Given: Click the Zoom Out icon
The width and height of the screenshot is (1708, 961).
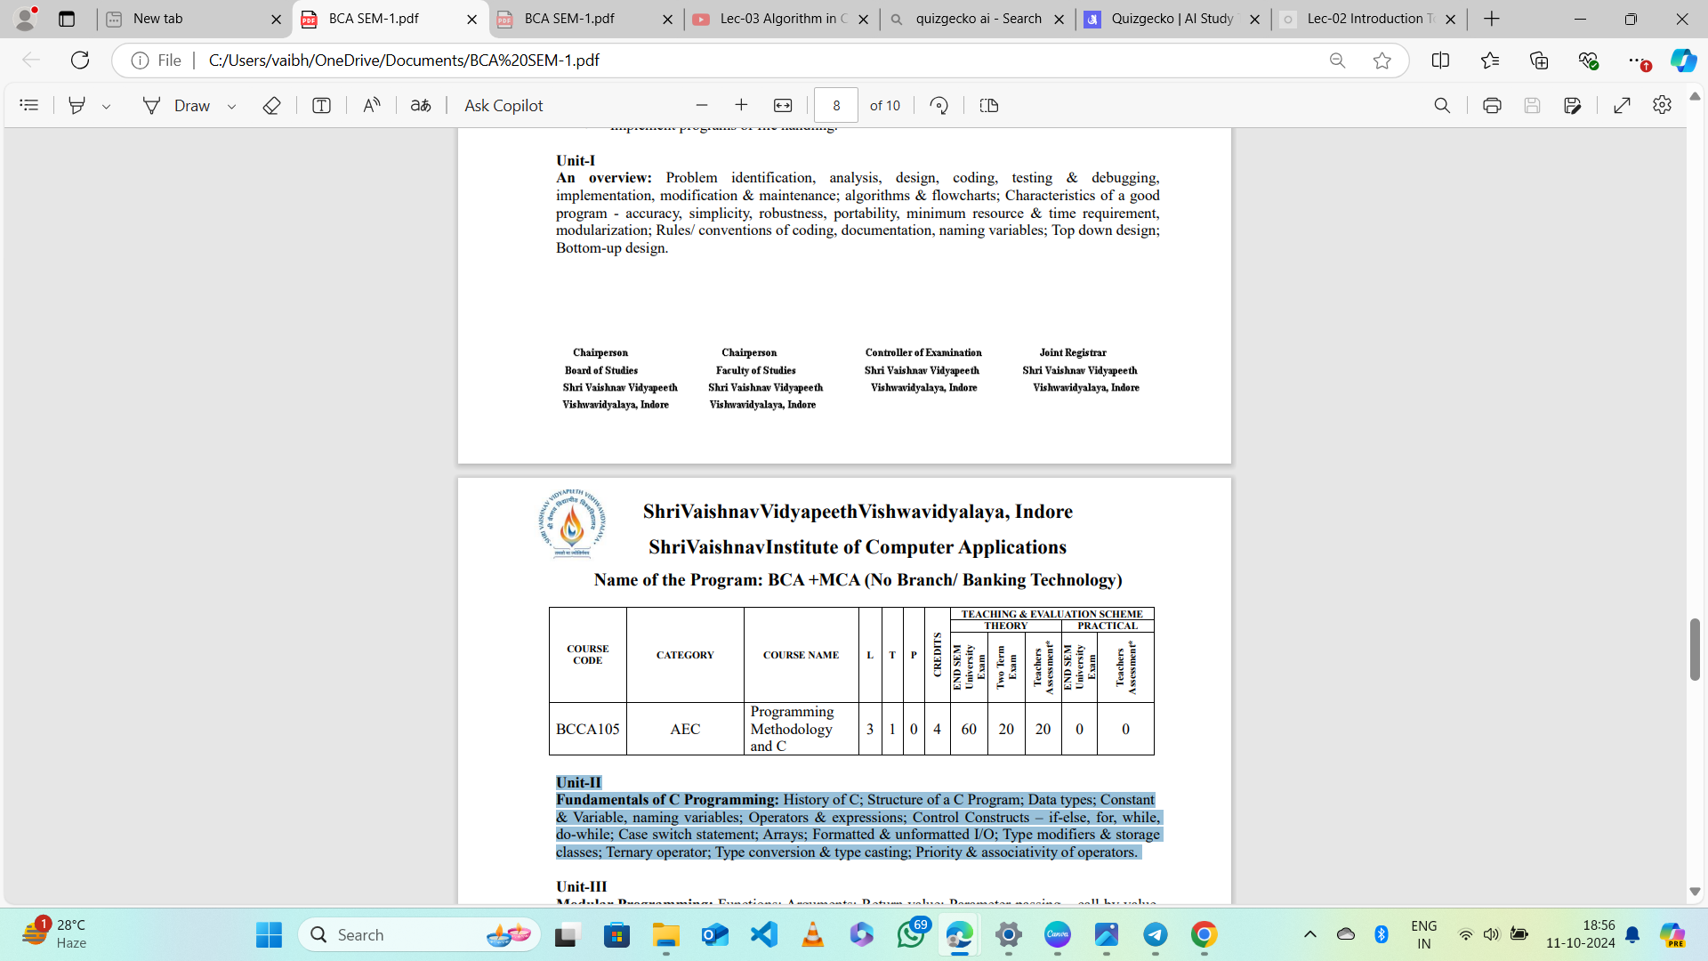Looking at the screenshot, I should (703, 104).
